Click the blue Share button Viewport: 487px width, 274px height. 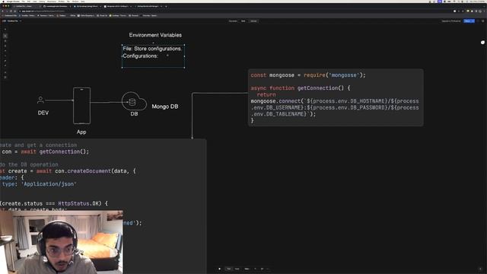pyautogui.click(x=469, y=21)
